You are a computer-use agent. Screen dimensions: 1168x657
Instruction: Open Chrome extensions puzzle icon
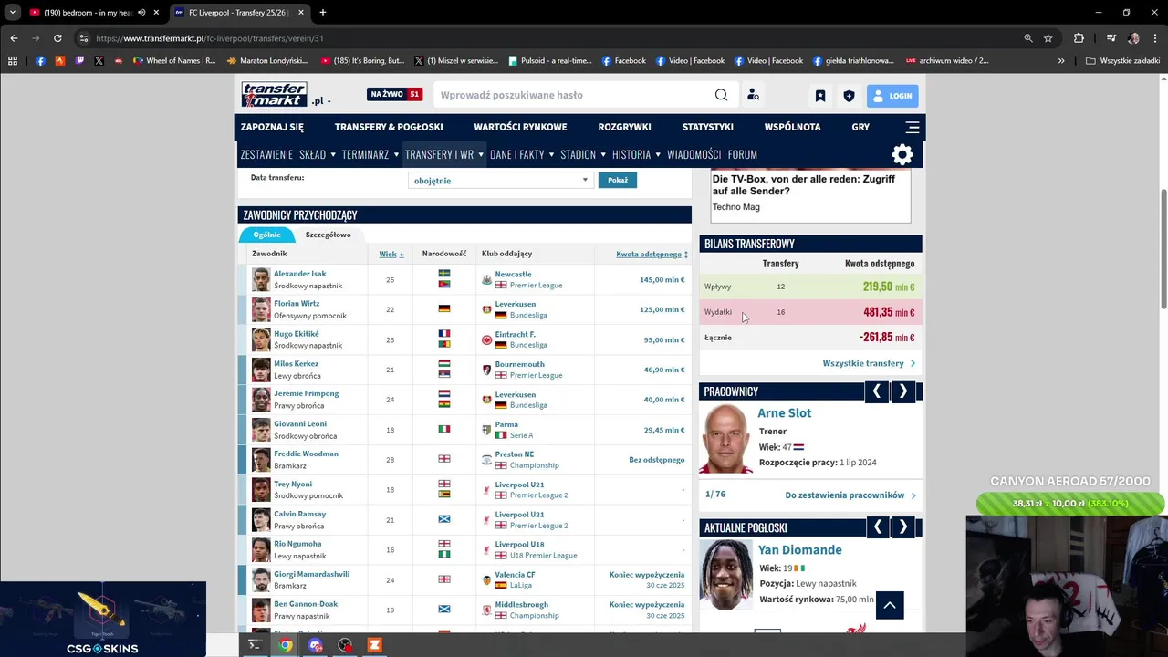pos(1079,38)
